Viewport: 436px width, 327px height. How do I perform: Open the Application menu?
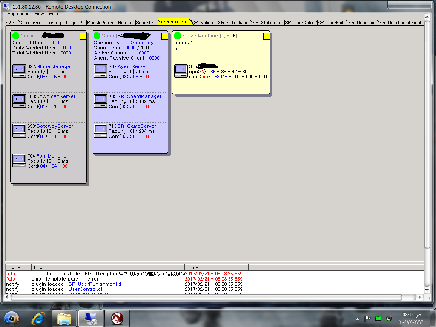[x=18, y=14]
